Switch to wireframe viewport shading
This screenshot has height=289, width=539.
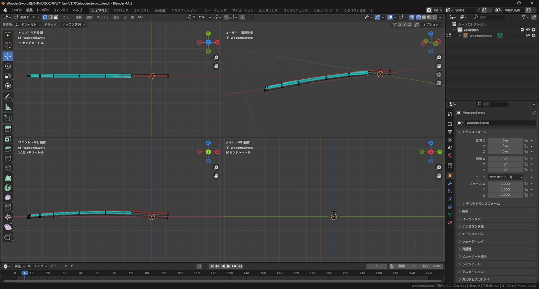pos(418,17)
